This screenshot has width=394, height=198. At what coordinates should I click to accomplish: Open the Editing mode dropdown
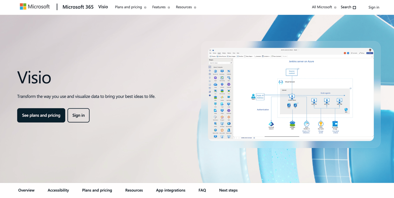pyautogui.click(x=363, y=53)
